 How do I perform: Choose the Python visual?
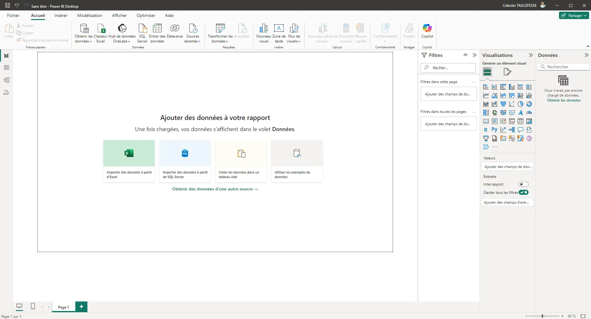click(494, 130)
